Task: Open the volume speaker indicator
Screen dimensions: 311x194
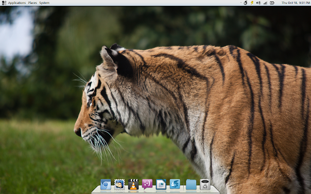Action: (258, 3)
